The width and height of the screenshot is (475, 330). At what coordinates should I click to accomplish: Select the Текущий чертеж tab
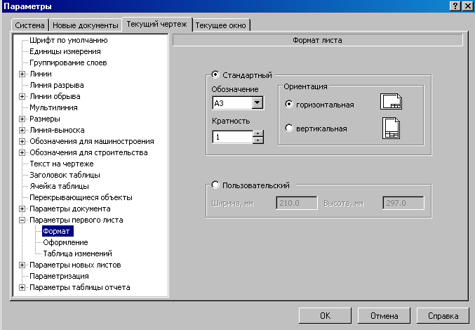(x=156, y=24)
